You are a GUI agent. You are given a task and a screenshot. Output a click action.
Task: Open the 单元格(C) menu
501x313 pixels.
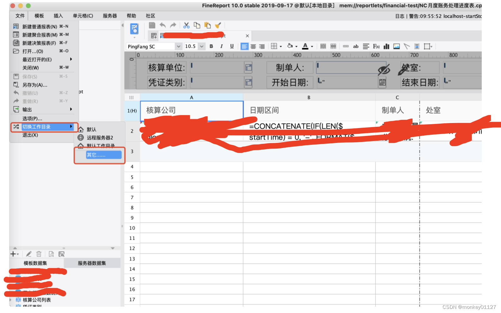point(83,16)
